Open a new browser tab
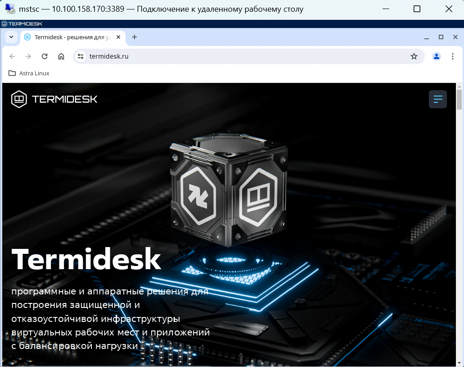The height and width of the screenshot is (367, 464). pos(135,37)
